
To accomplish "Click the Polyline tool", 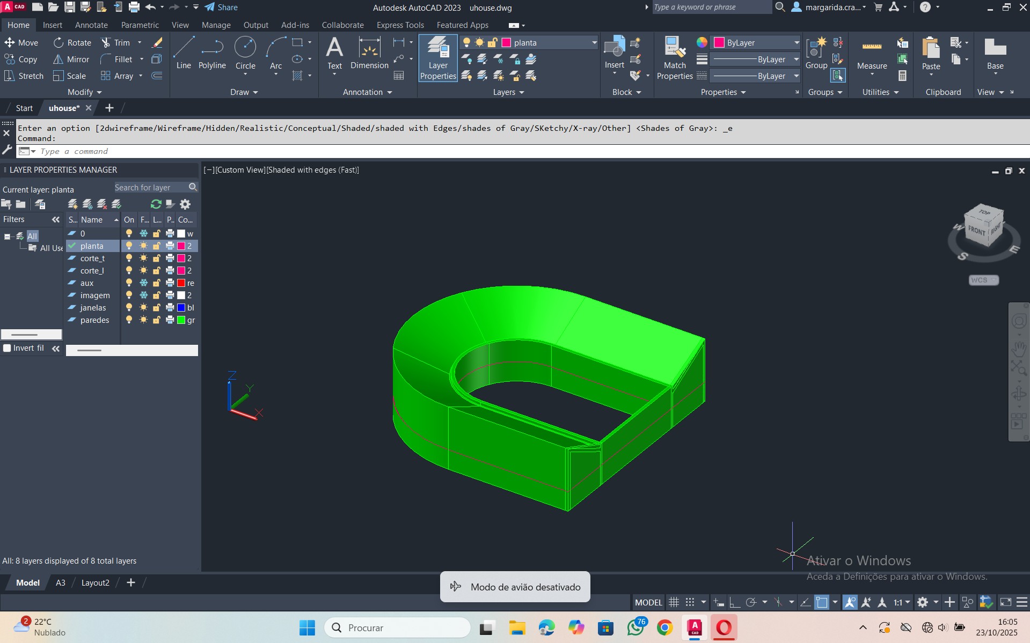I will pyautogui.click(x=212, y=53).
